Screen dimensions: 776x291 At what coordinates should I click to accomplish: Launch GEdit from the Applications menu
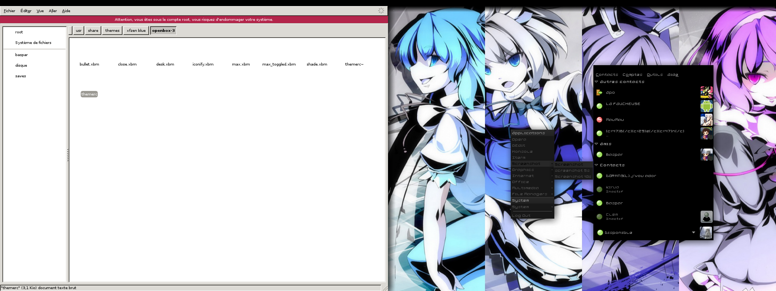[532, 145]
